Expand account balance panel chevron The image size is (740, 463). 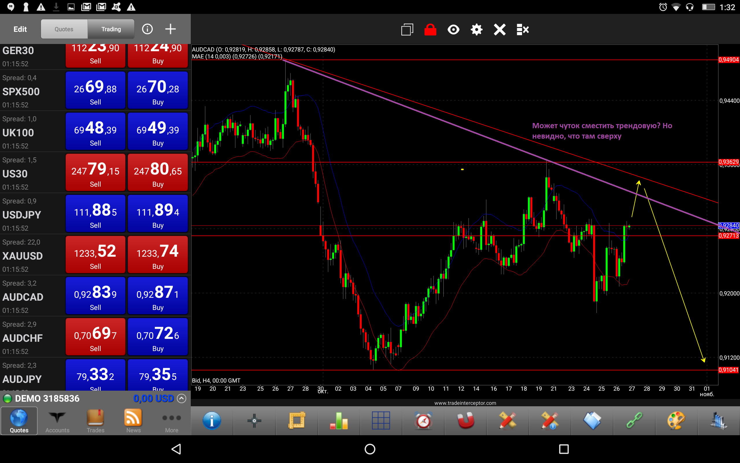182,398
